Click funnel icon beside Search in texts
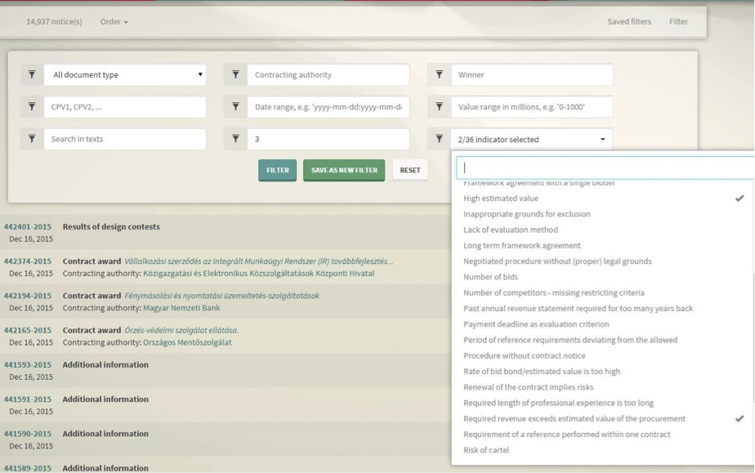Screen dimensions: 755x473 (32, 139)
